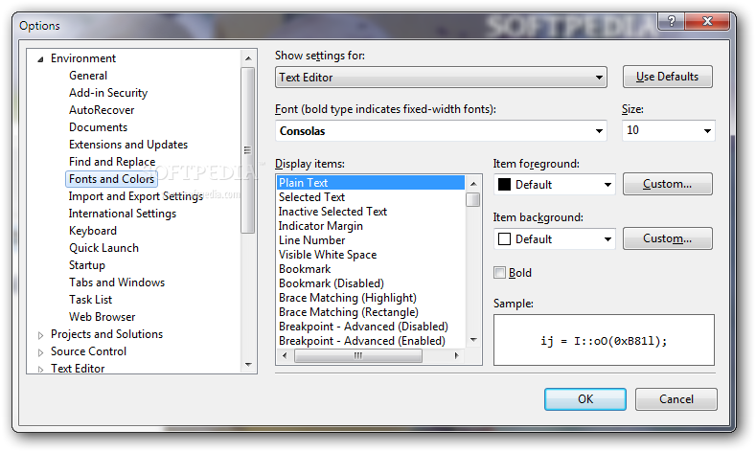Viewport: 756px width, 452px height.
Task: Select Task List in the tree
Action: [x=90, y=300]
